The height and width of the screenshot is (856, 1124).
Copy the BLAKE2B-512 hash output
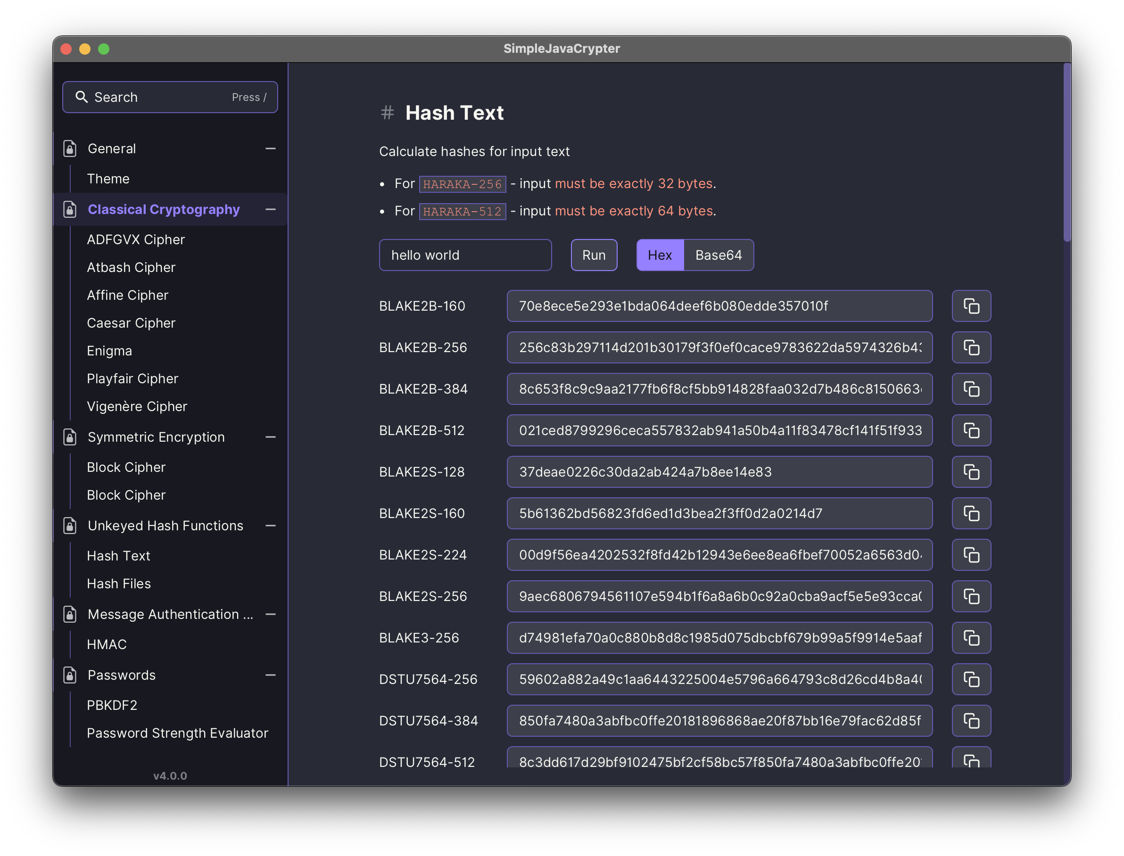(x=971, y=430)
